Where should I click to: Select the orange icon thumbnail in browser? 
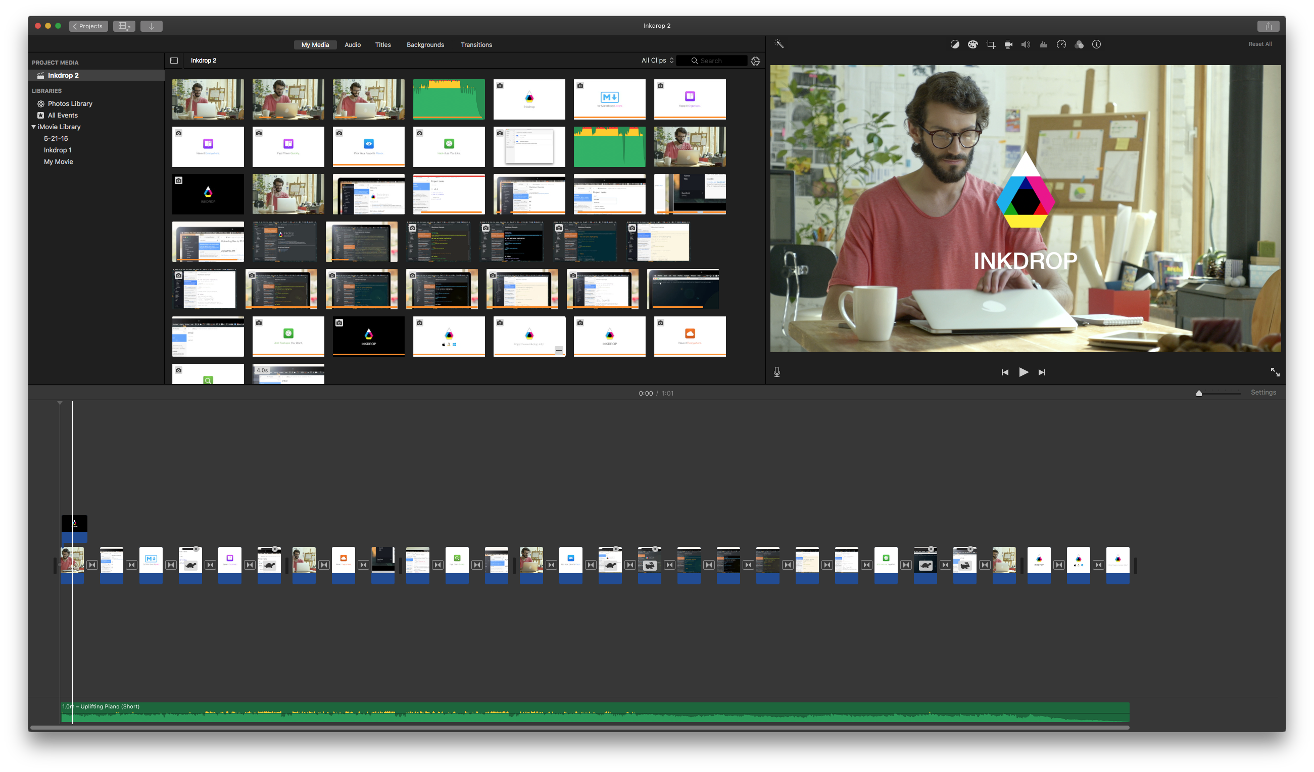click(689, 336)
